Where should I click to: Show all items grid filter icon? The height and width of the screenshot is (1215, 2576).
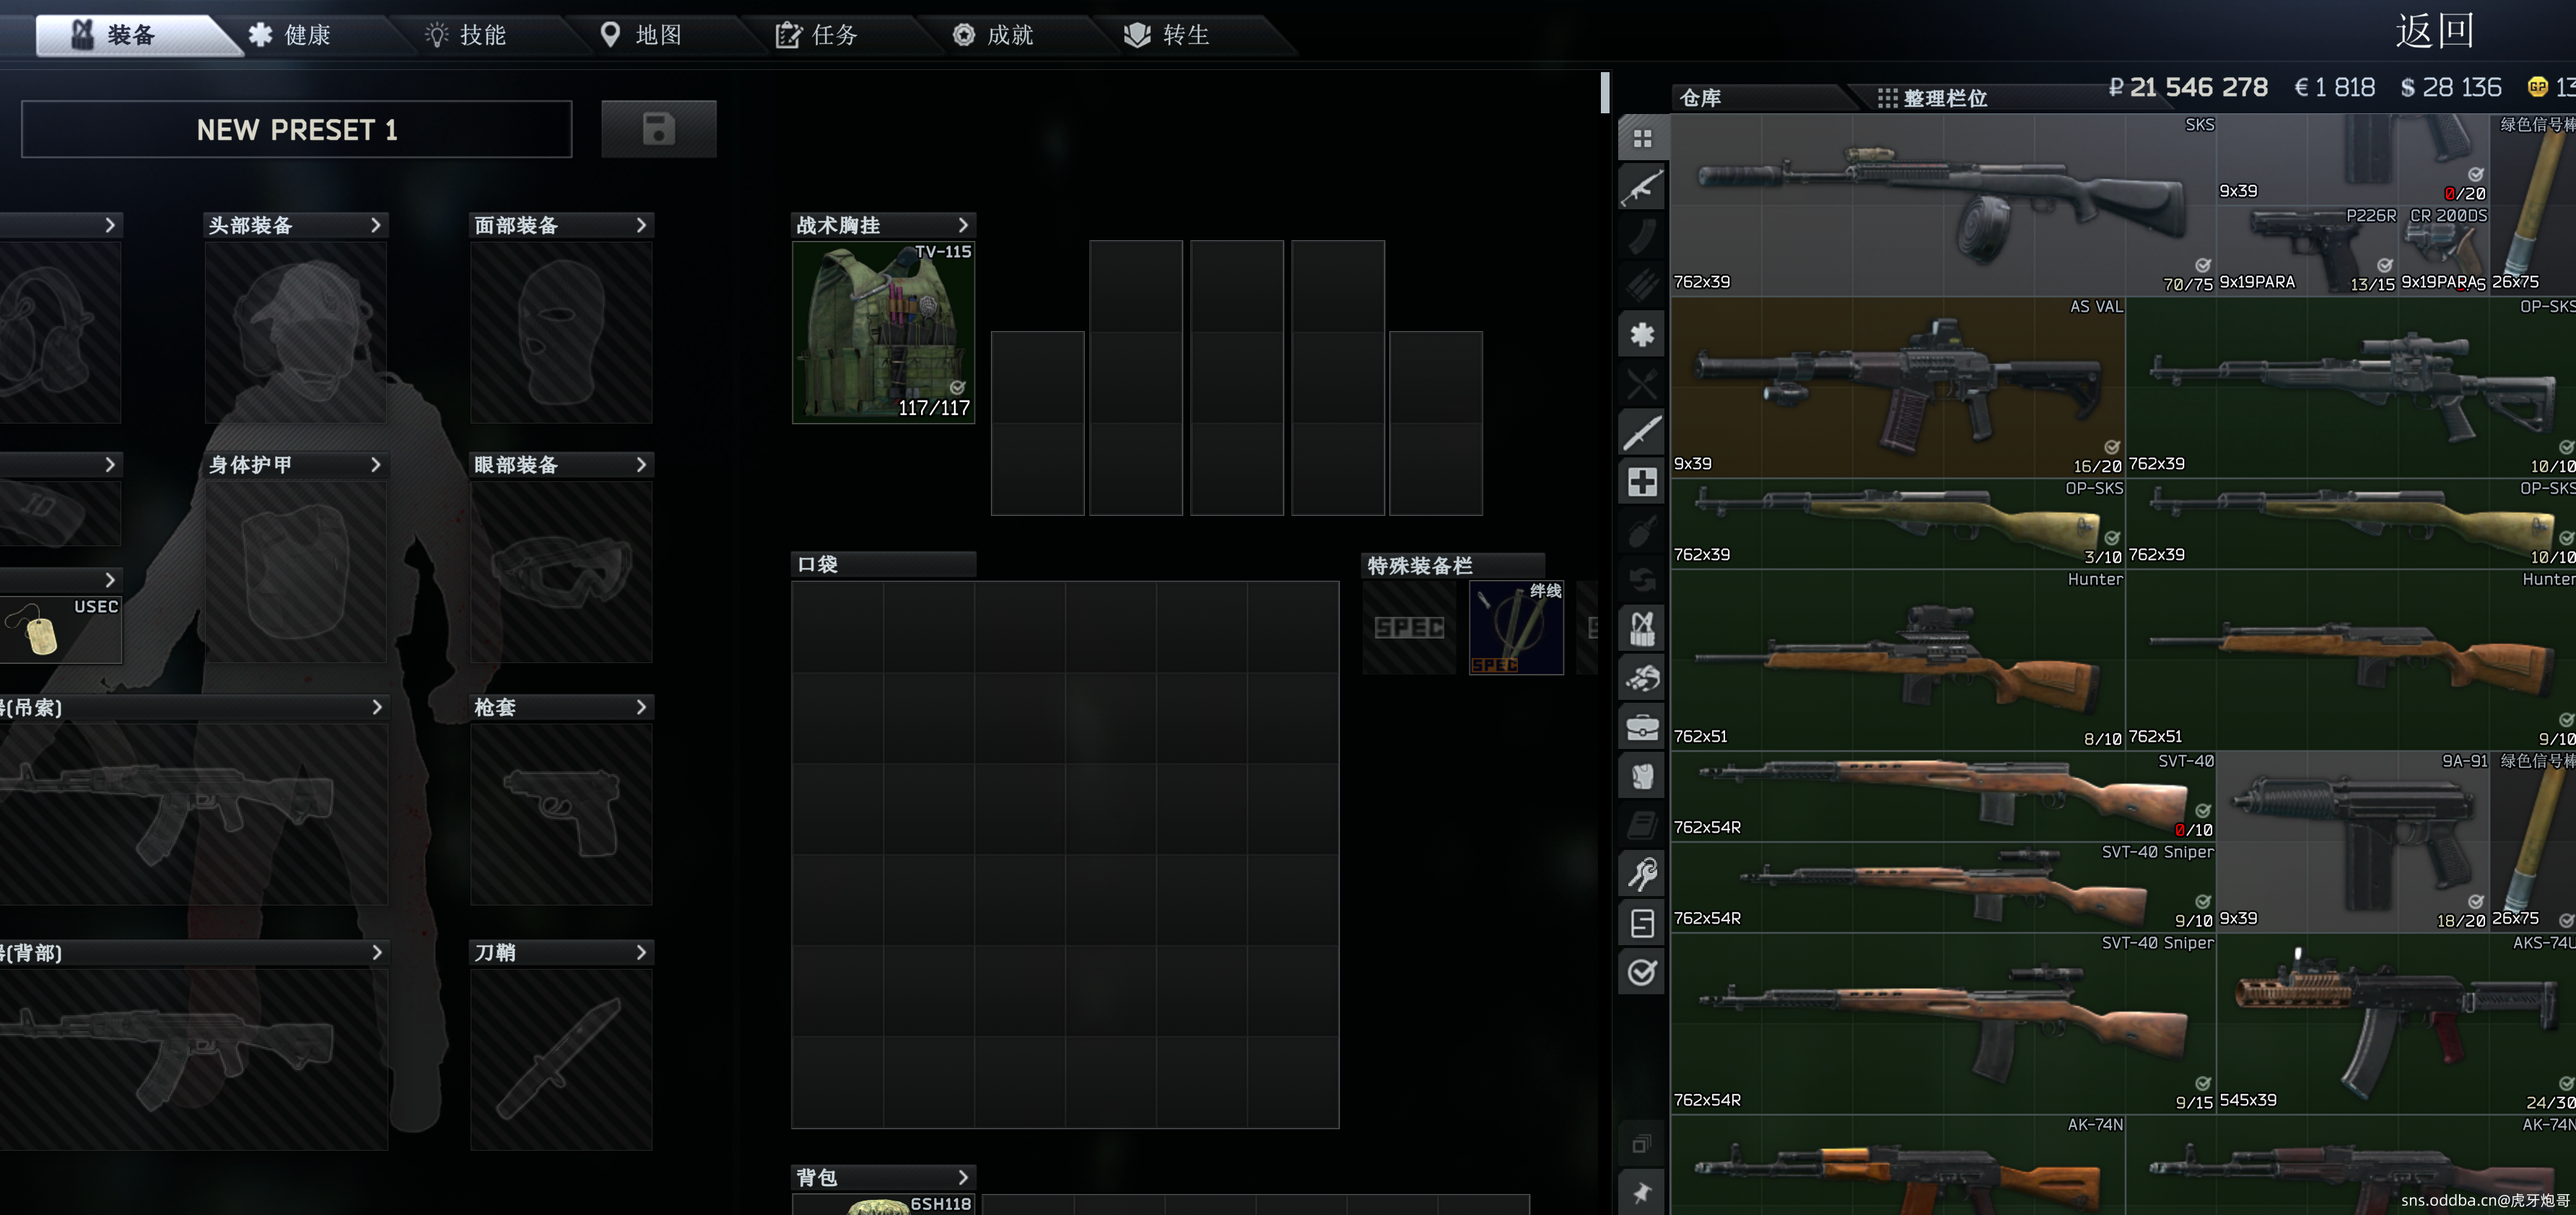[x=1641, y=138]
